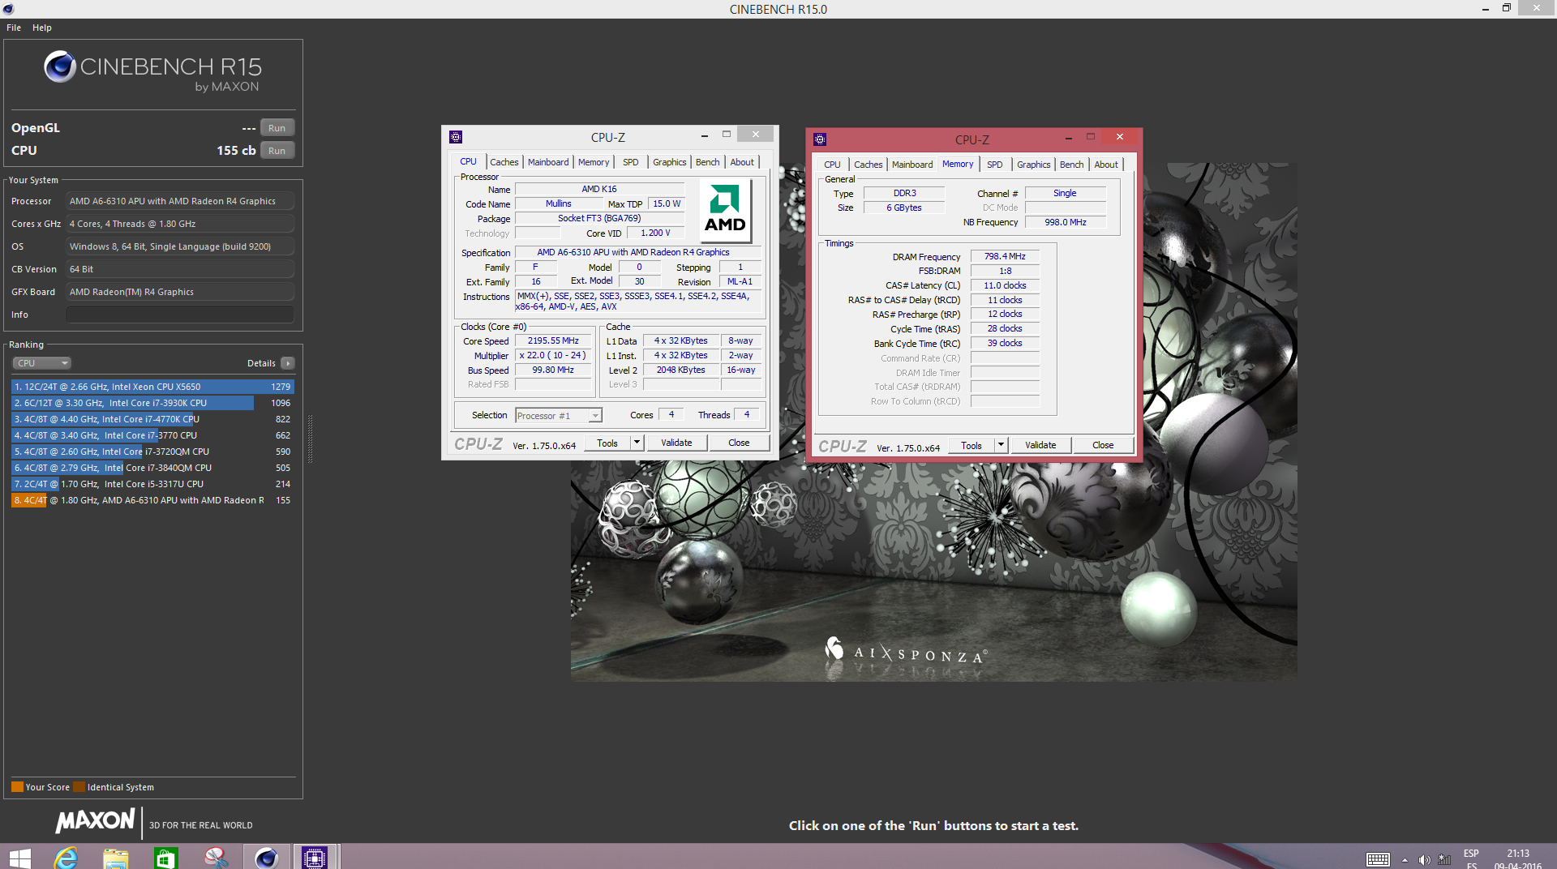Switch to CPU tab in red CPU-Z
Image resolution: width=1557 pixels, height=869 pixels.
point(833,165)
